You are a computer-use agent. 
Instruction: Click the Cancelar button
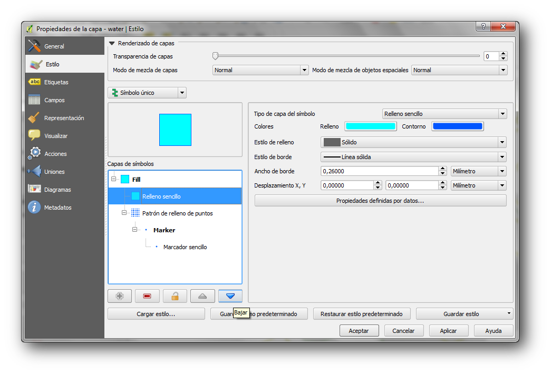pyautogui.click(x=404, y=331)
